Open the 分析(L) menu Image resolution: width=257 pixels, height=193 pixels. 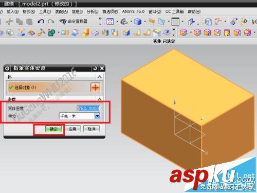pos(93,12)
